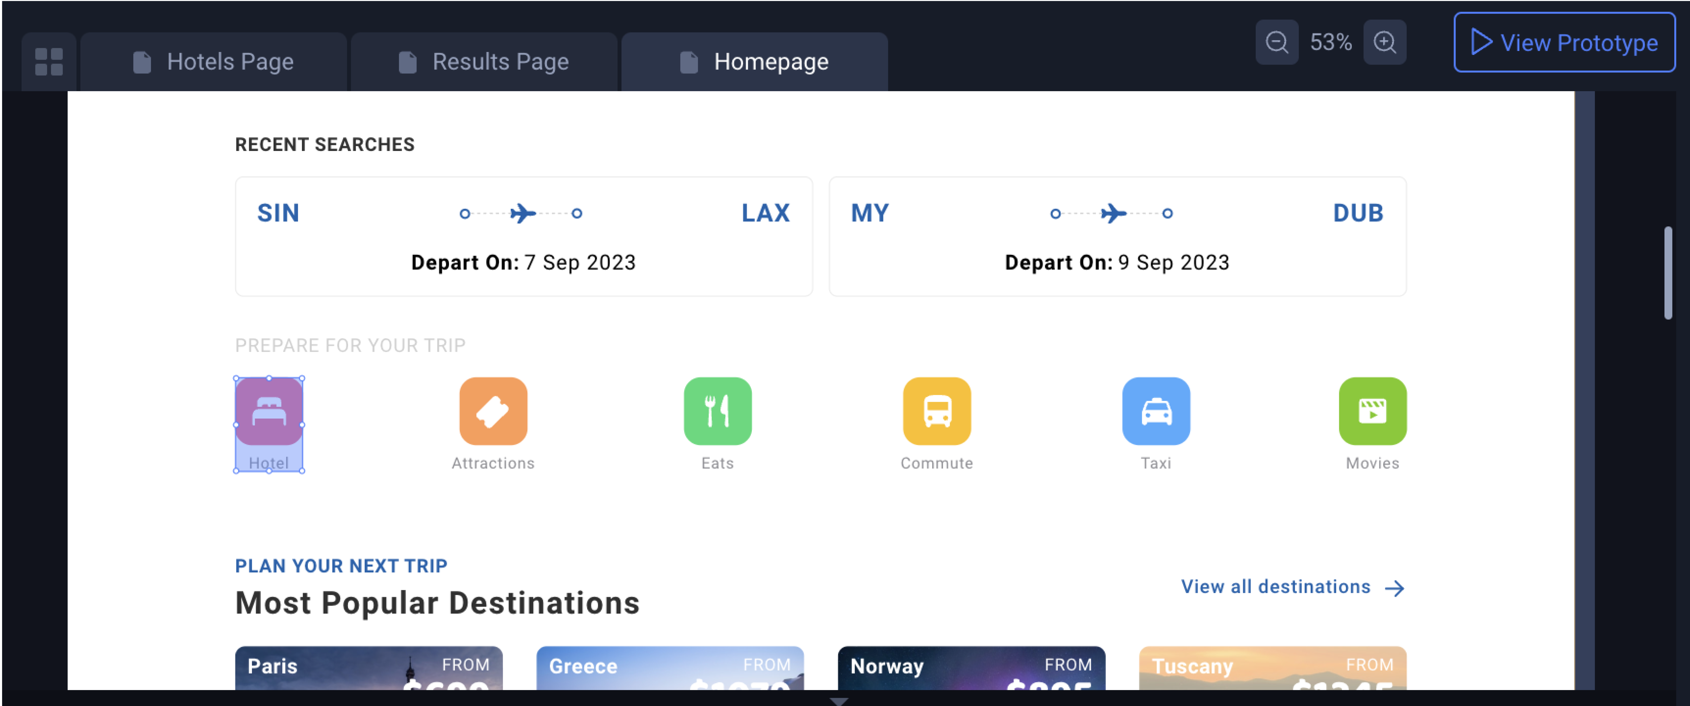Click the zoom in magnifier icon
This screenshot has height=706, width=1690.
tap(1385, 42)
